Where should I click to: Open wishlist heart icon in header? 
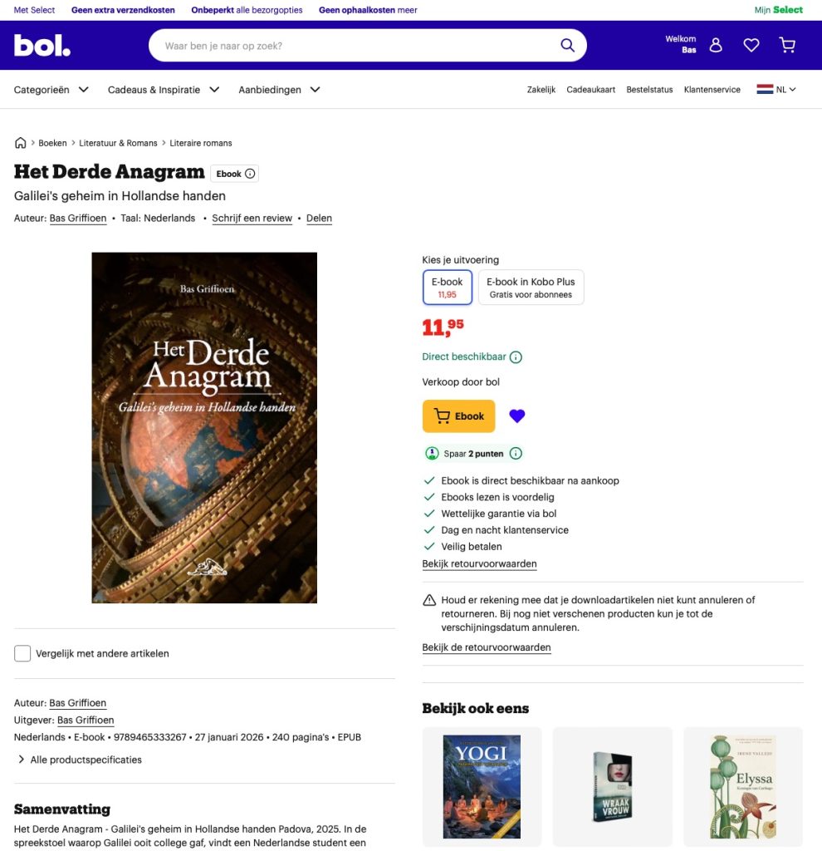click(751, 45)
